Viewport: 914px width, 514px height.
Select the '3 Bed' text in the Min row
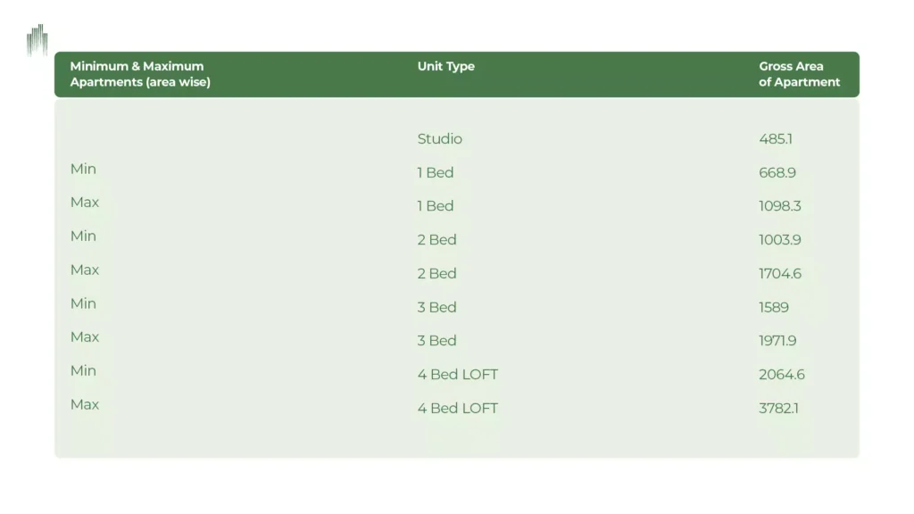[x=436, y=307]
